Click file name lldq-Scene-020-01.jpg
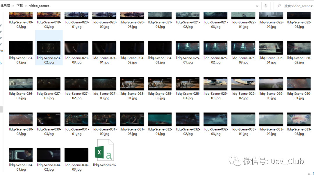 (77, 24)
